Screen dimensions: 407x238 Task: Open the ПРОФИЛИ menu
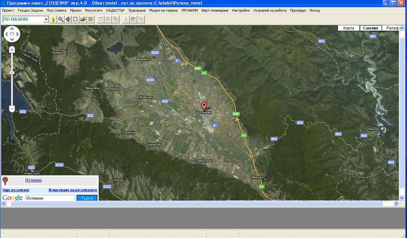pyautogui.click(x=190, y=11)
